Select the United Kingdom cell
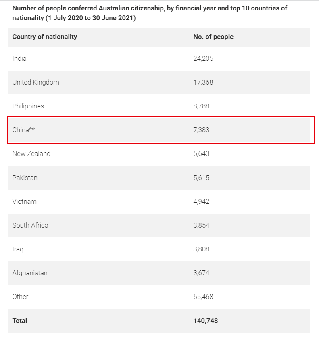Image resolution: width=319 pixels, height=338 pixels. [x=35, y=82]
